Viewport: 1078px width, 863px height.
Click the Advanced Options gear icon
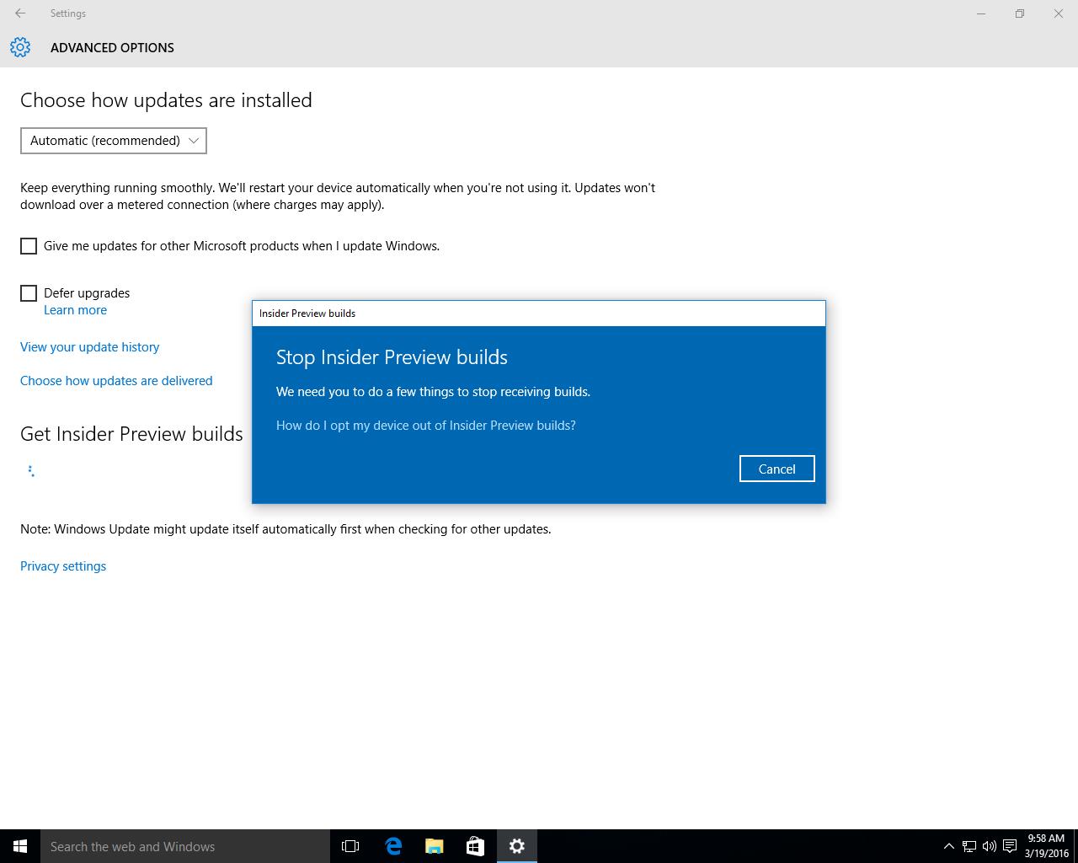[20, 47]
